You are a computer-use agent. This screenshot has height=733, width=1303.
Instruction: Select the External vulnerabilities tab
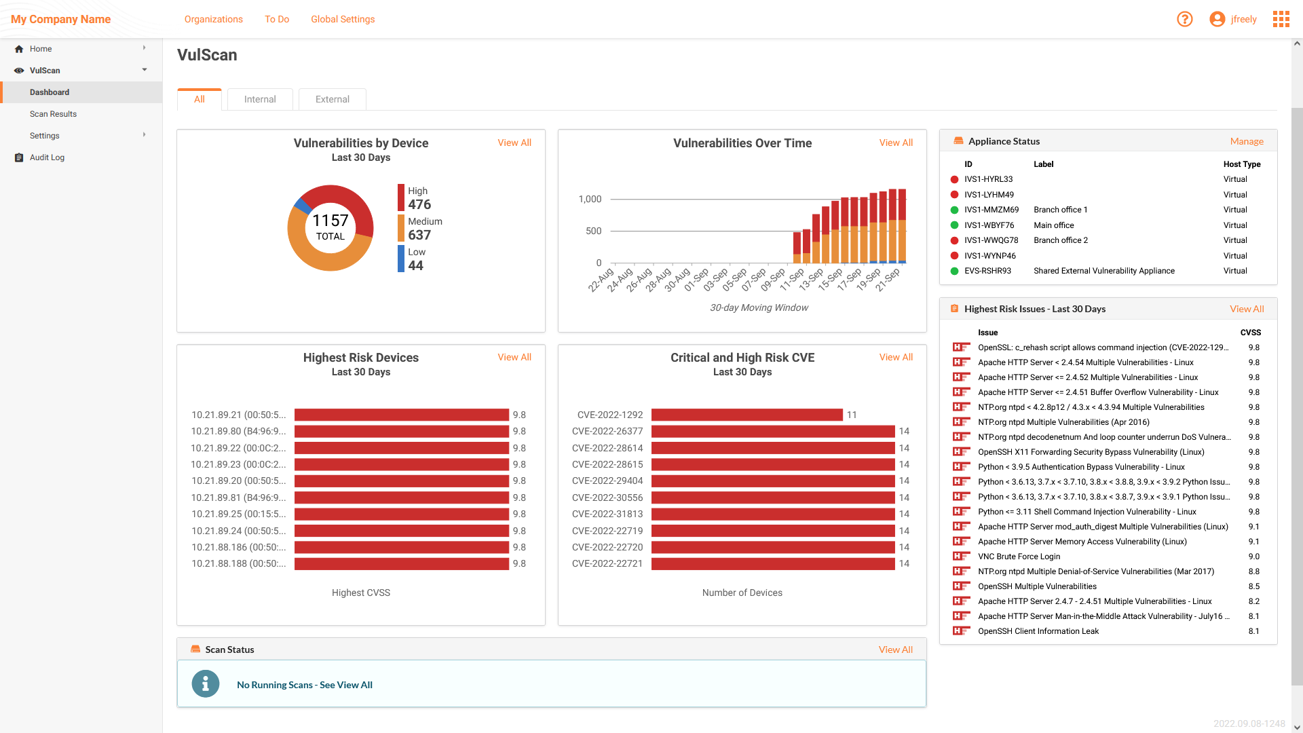(x=332, y=99)
